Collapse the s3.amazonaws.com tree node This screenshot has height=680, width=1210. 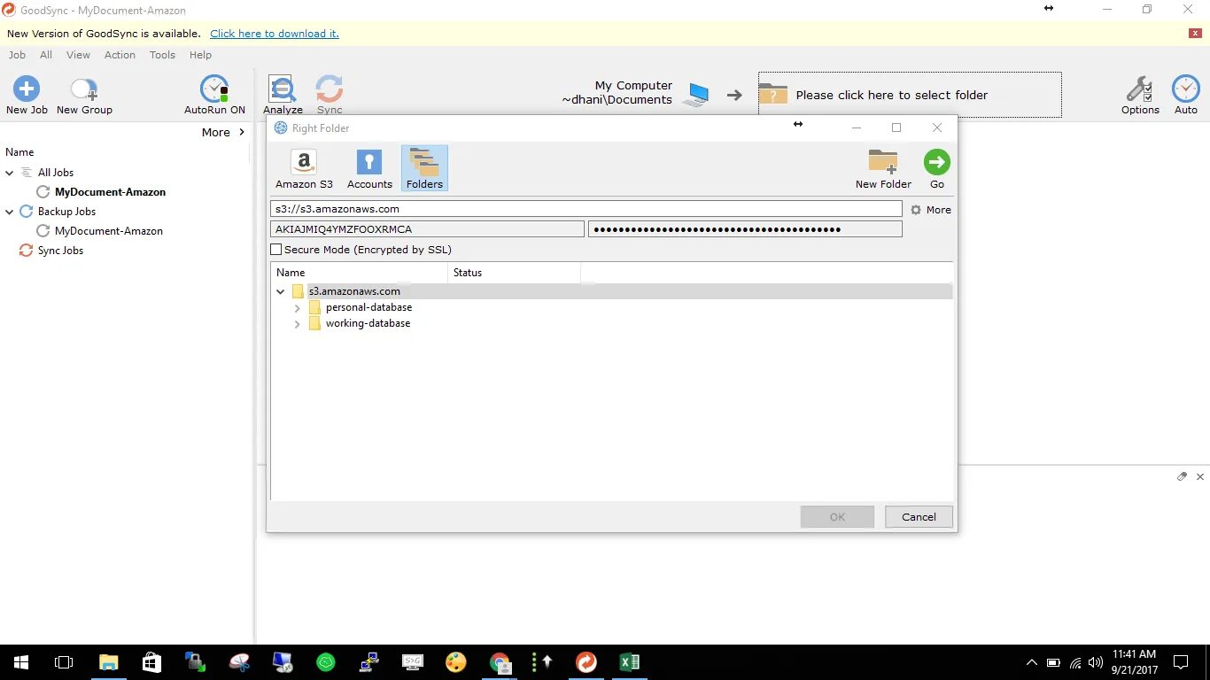(x=281, y=291)
